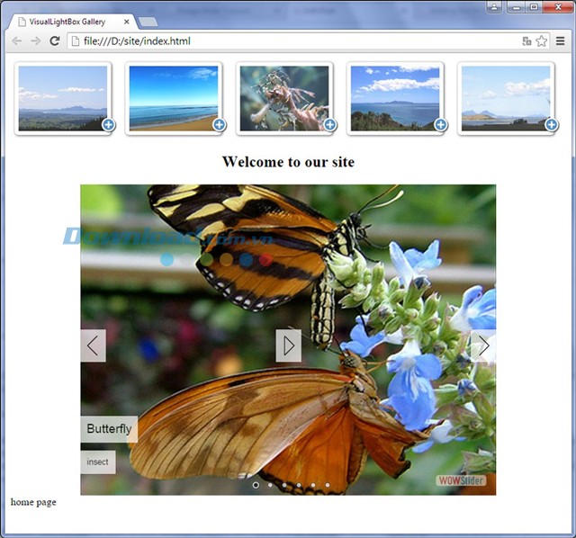The width and height of the screenshot is (576, 538).
Task: Advance to next slide with right arrow
Action: pyautogui.click(x=483, y=345)
